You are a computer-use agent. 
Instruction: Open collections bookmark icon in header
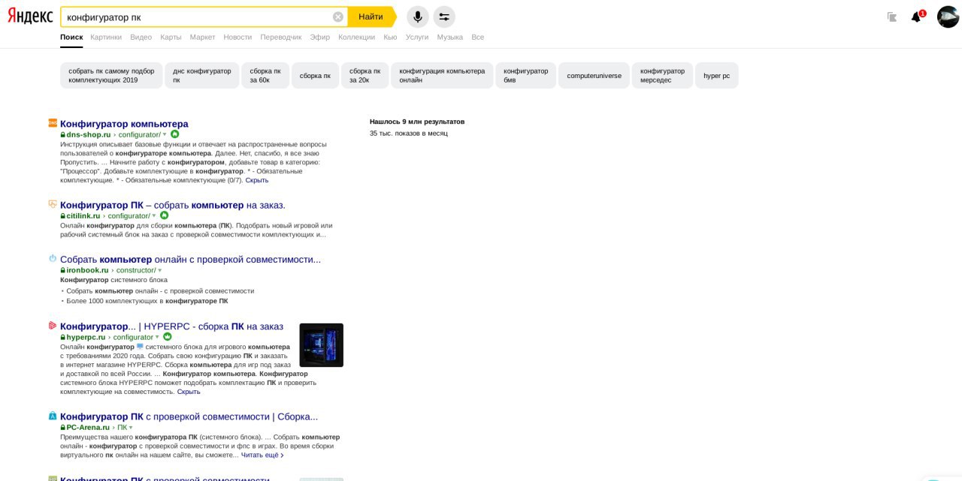click(x=892, y=17)
